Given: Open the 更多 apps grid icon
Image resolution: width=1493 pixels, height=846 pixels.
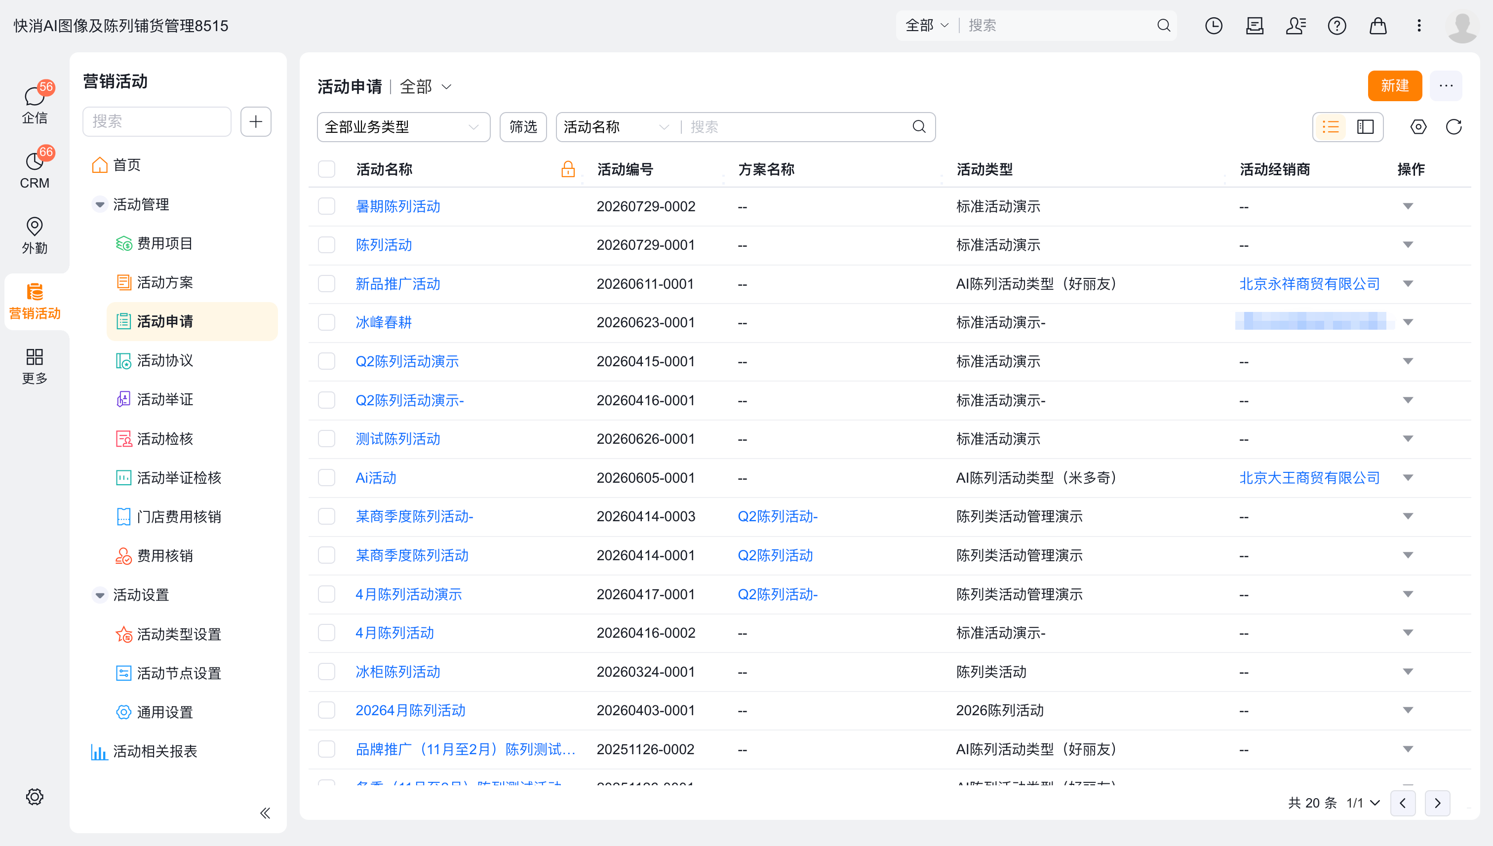Looking at the screenshot, I should tap(34, 365).
